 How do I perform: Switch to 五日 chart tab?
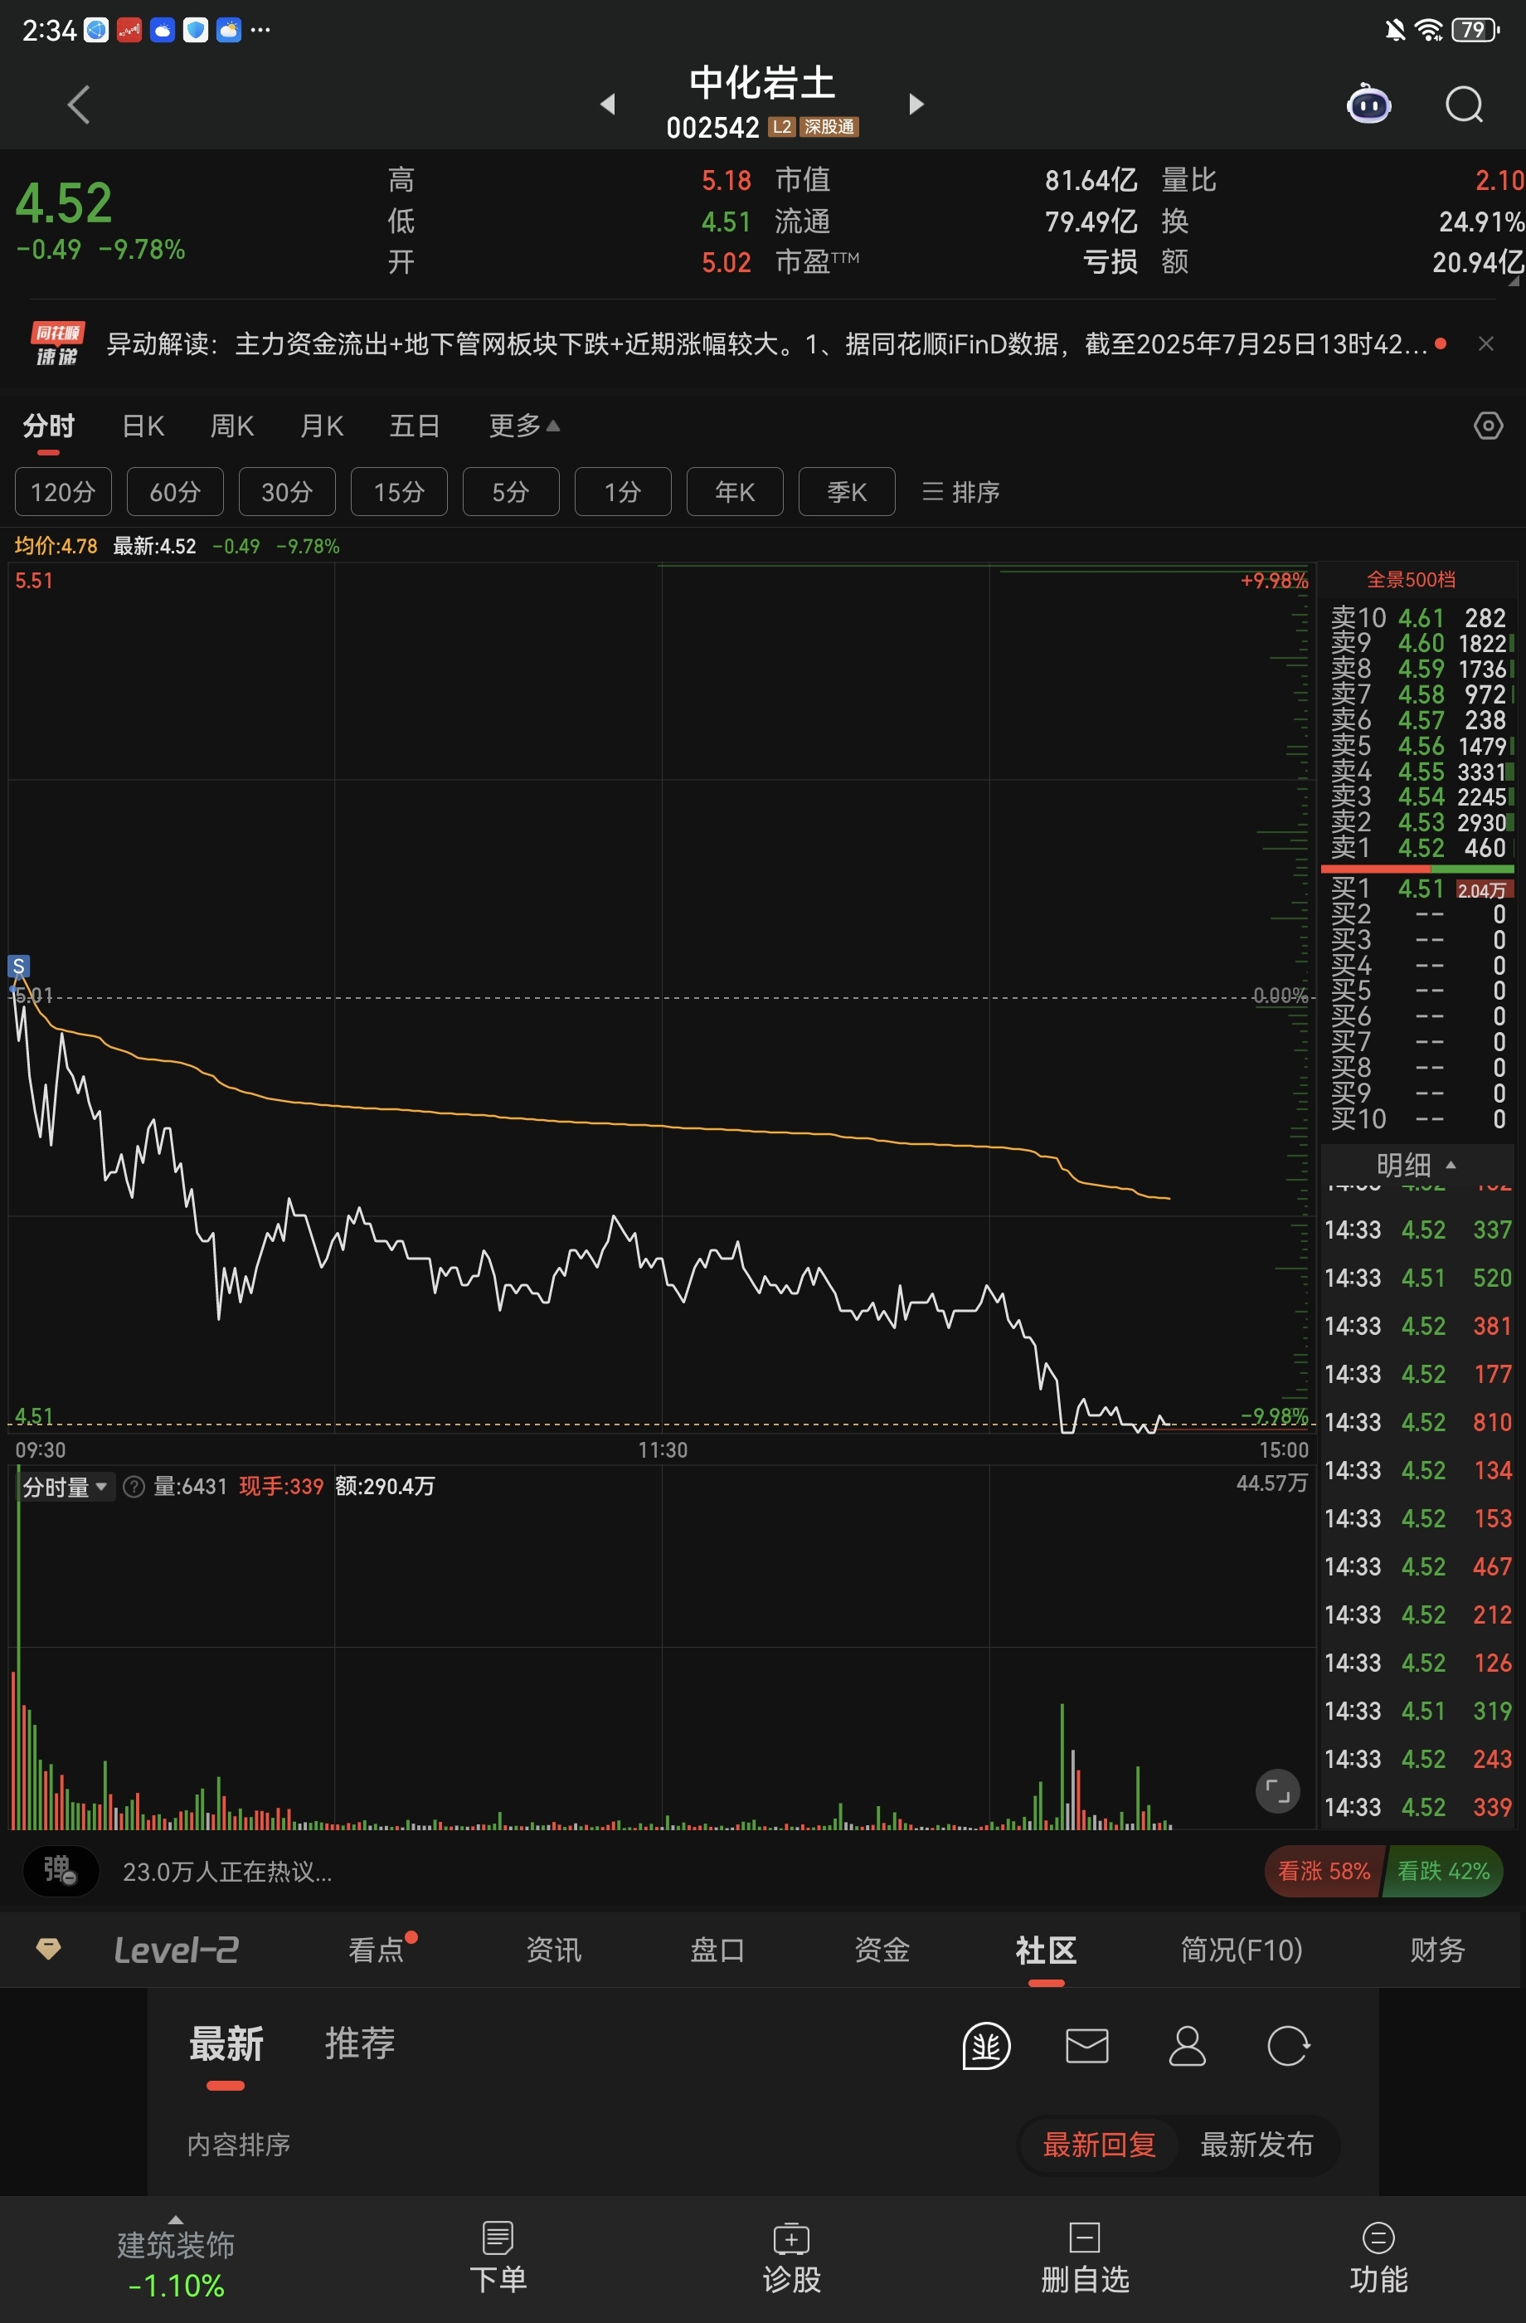click(x=415, y=426)
